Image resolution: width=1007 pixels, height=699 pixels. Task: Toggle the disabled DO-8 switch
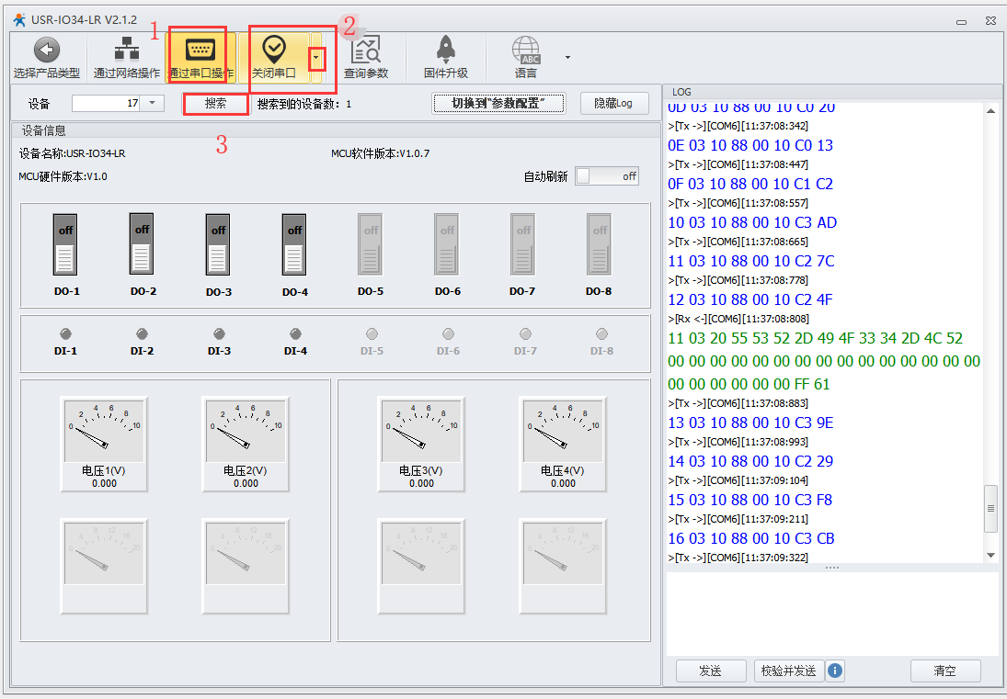[600, 244]
